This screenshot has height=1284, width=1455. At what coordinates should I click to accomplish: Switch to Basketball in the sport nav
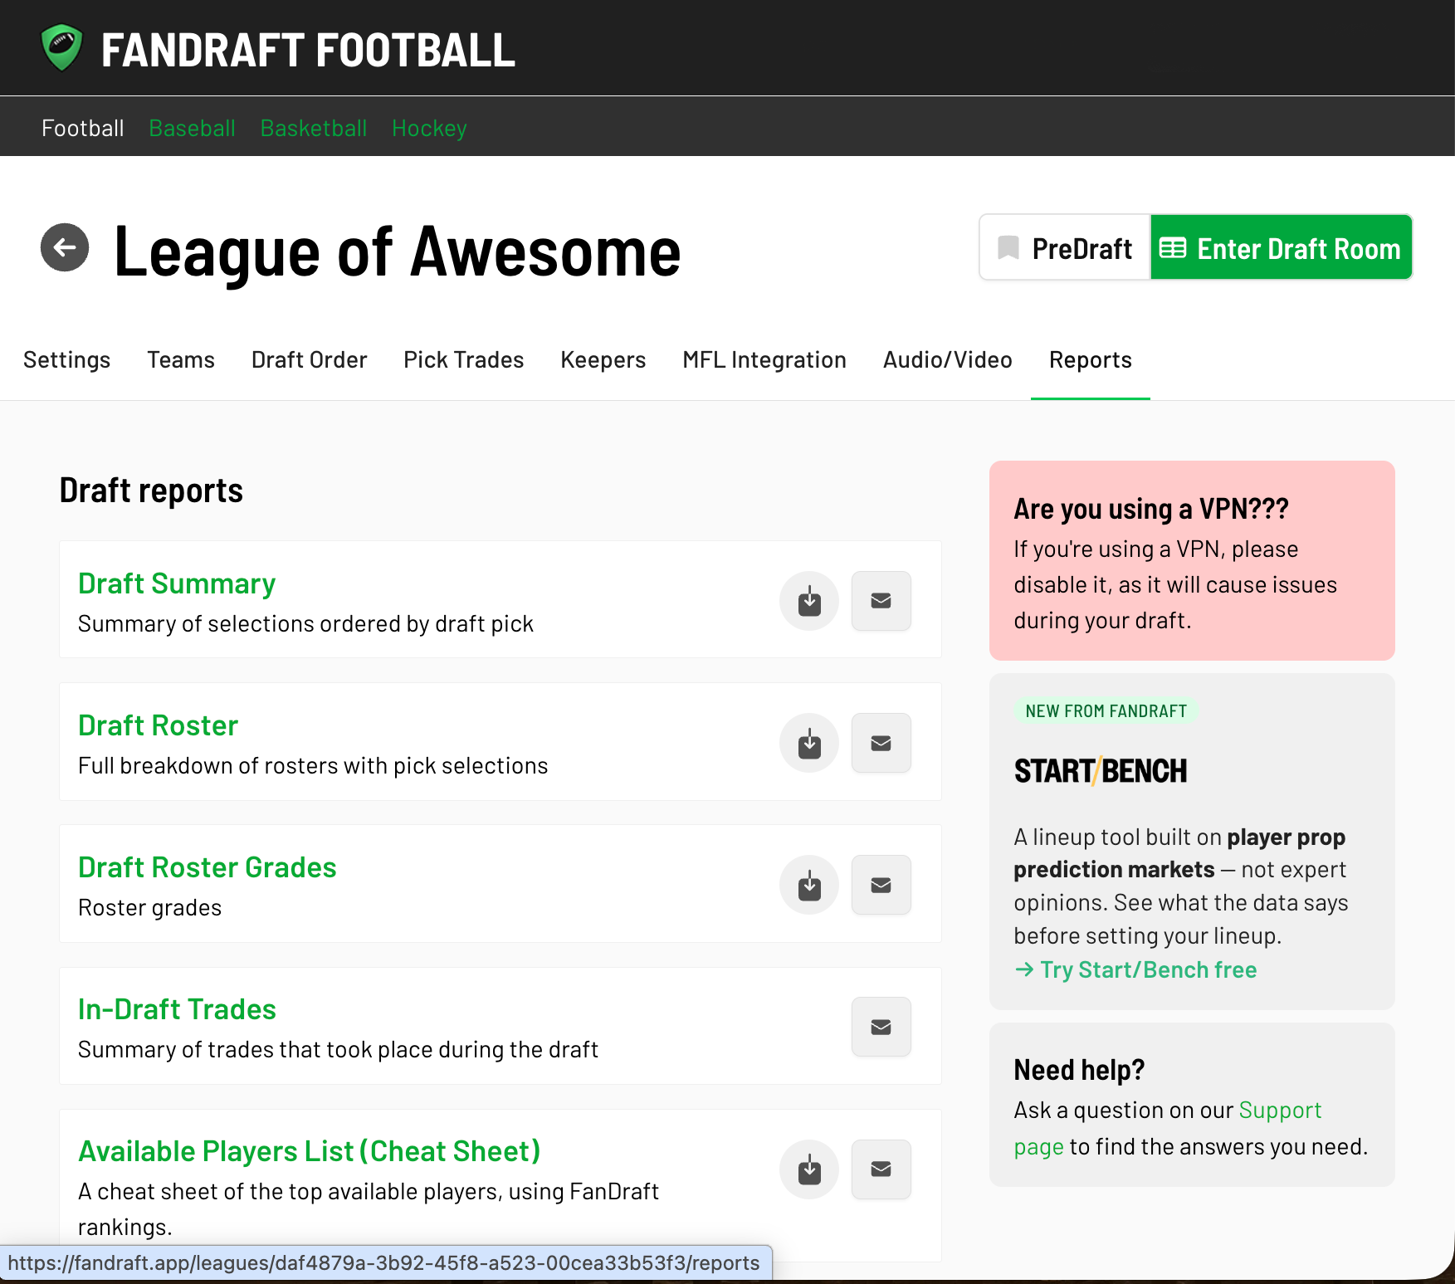314,129
